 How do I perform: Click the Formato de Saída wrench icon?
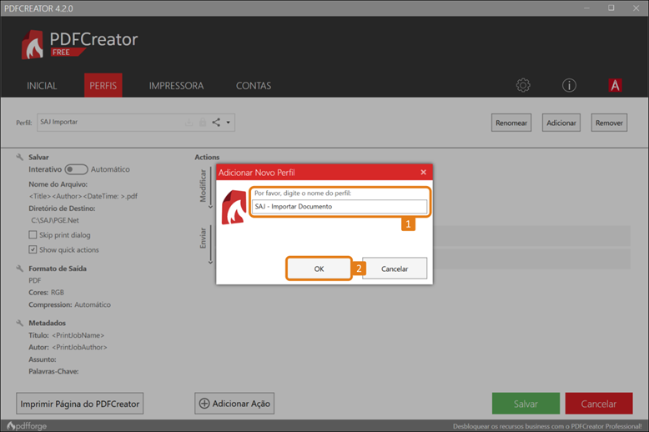pyautogui.click(x=20, y=269)
